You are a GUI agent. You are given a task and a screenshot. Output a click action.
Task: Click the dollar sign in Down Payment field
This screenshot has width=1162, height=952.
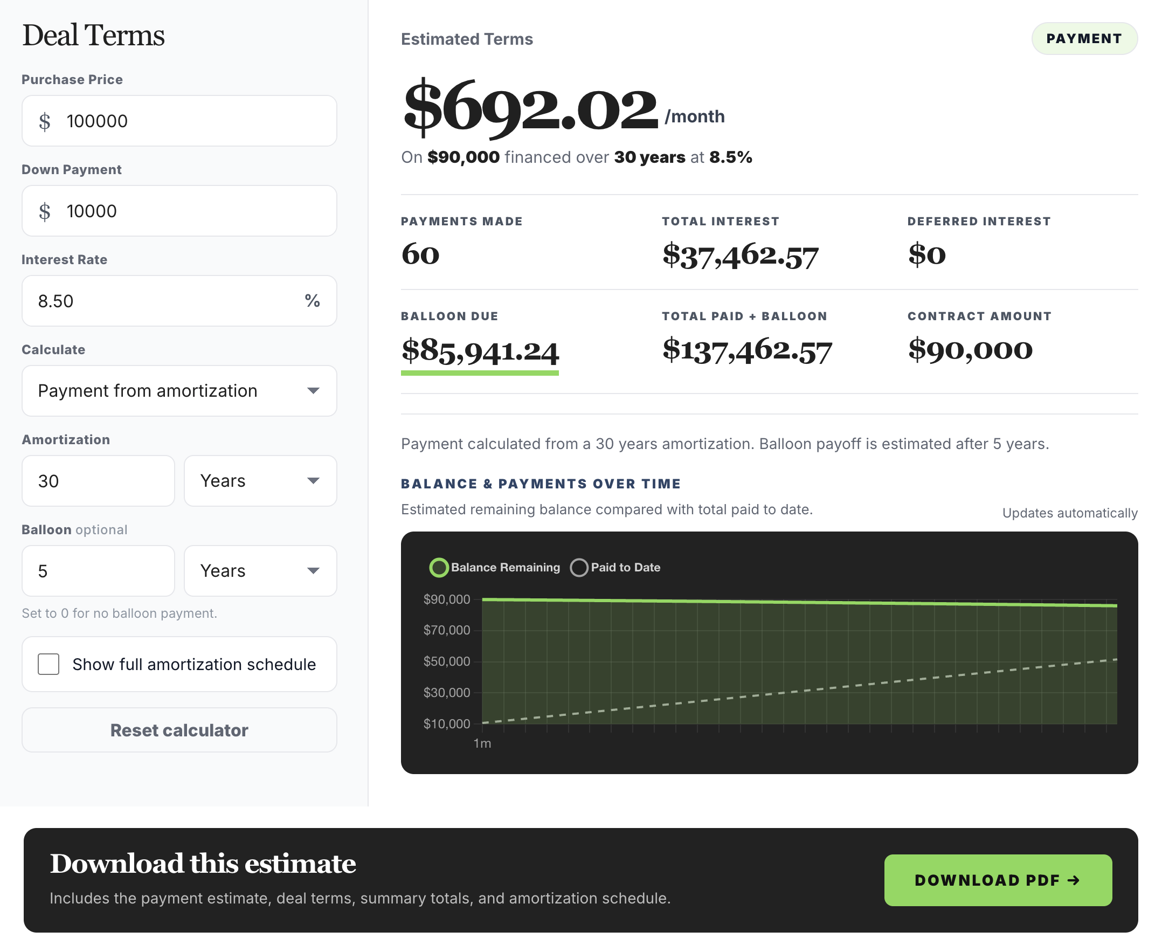coord(44,211)
